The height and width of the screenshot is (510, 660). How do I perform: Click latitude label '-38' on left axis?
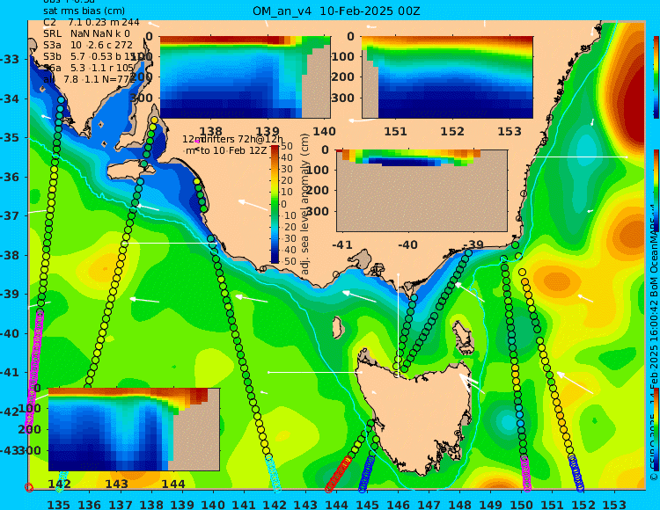pyautogui.click(x=10, y=255)
